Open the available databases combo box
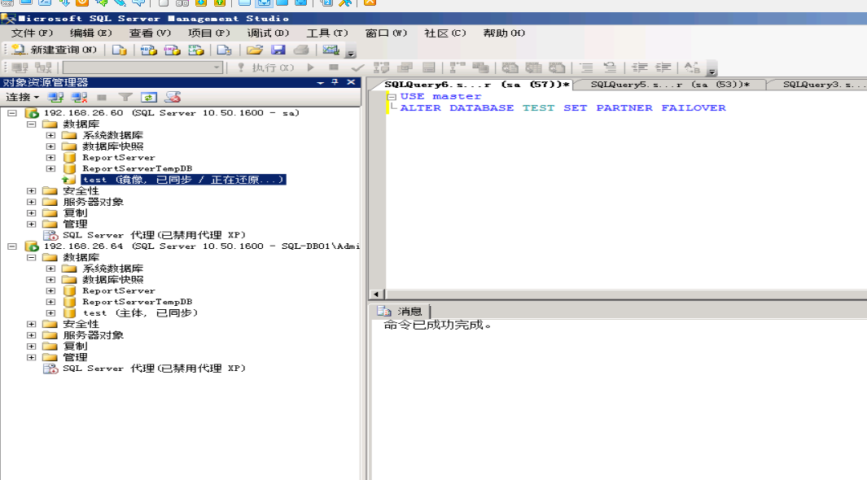 [x=142, y=68]
